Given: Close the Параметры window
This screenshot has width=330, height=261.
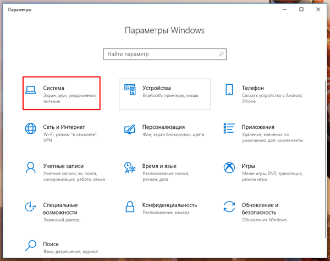Looking at the screenshot, I should tap(318, 9).
